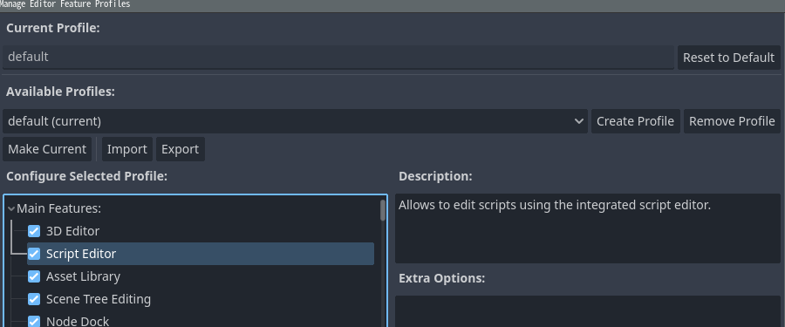
Task: Click the description text about script editor
Action: tap(555, 205)
